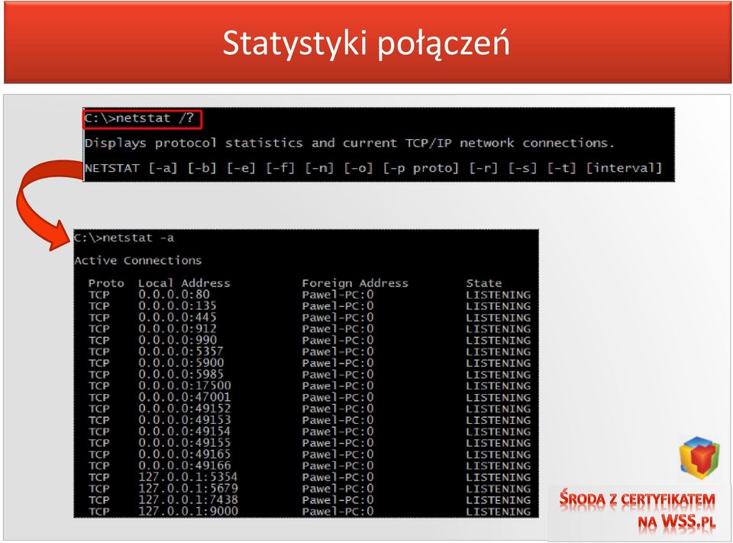
Task: Click the 'Środa z certyfikatem' text
Action: pos(637,499)
